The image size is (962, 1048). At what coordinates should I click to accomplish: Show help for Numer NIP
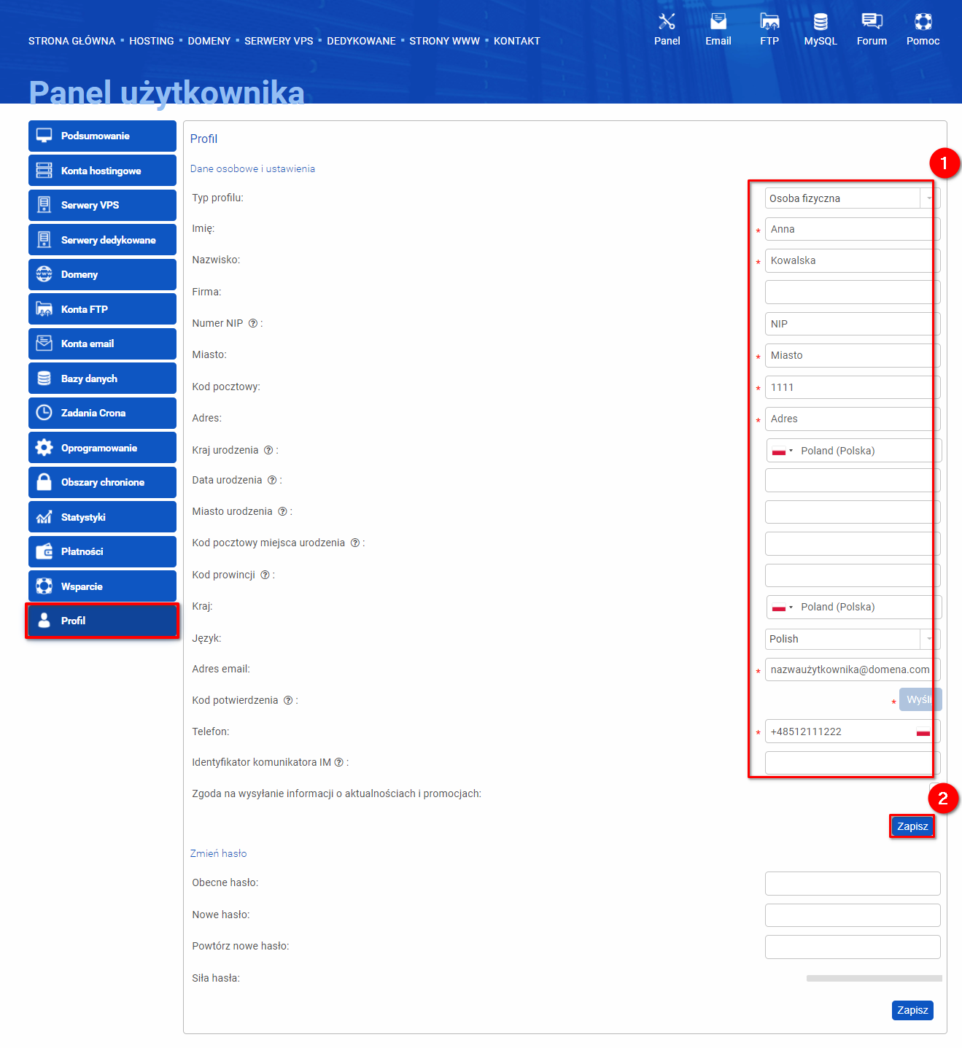253,323
